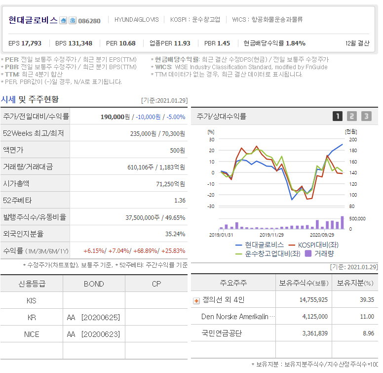
Task: Select the +68.89% six-month return
Action: click(146, 251)
